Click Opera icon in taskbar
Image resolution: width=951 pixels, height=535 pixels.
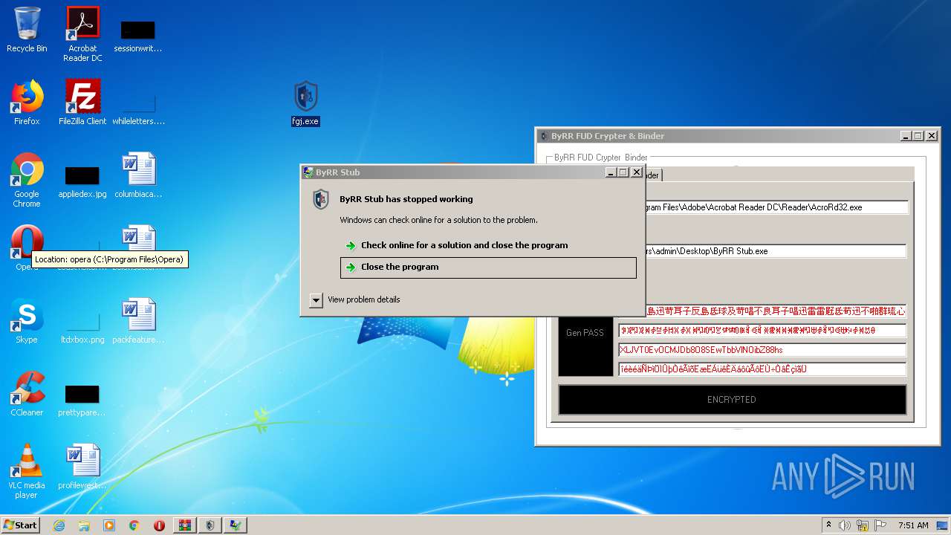159,525
